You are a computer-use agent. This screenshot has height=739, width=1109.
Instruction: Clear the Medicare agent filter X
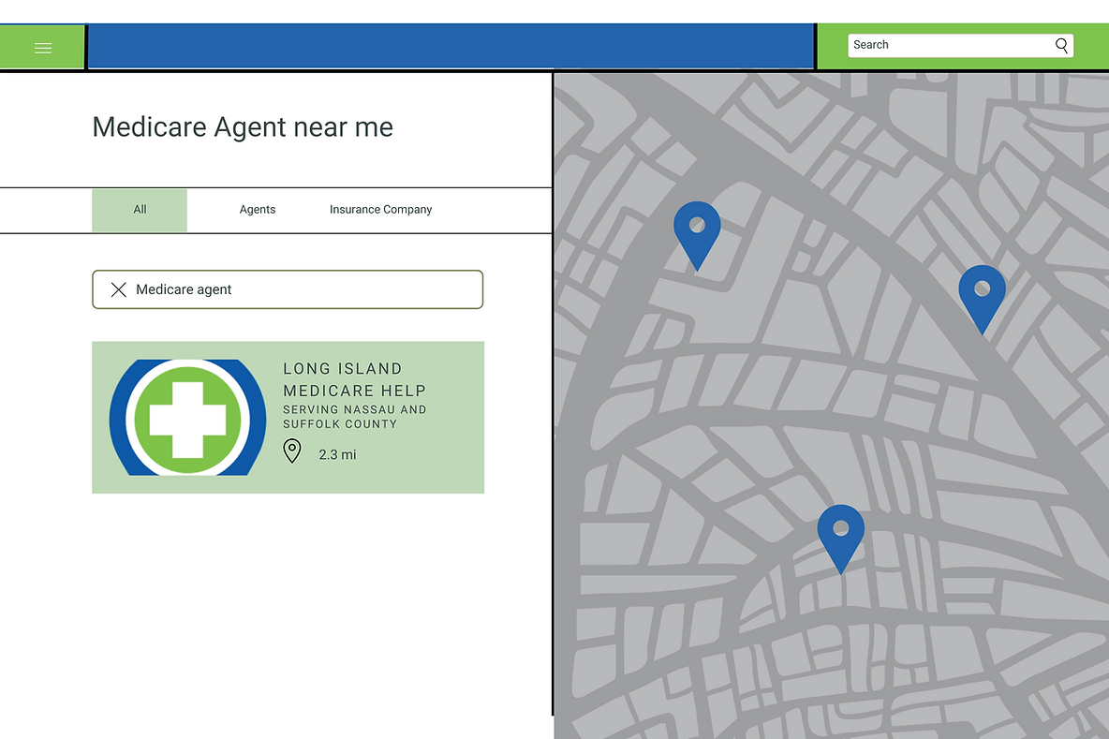[x=119, y=290]
